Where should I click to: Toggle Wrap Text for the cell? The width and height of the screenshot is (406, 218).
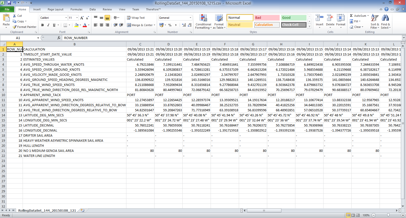pyautogui.click(x=136, y=18)
